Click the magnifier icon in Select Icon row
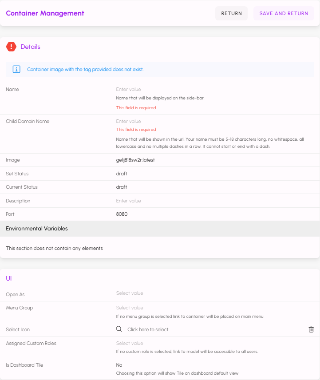The height and width of the screenshot is (380, 320). point(119,329)
